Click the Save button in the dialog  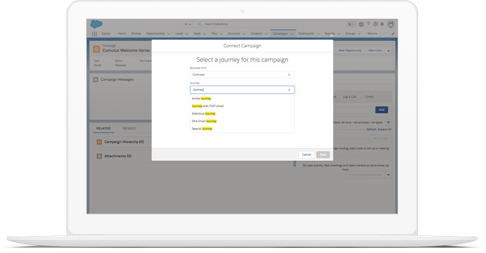pyautogui.click(x=323, y=155)
